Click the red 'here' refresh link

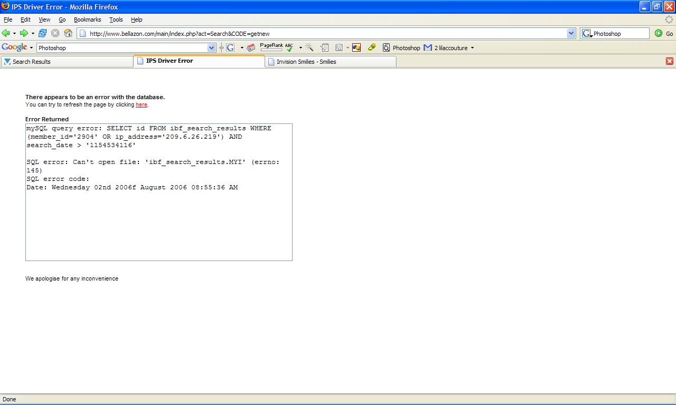[142, 104]
